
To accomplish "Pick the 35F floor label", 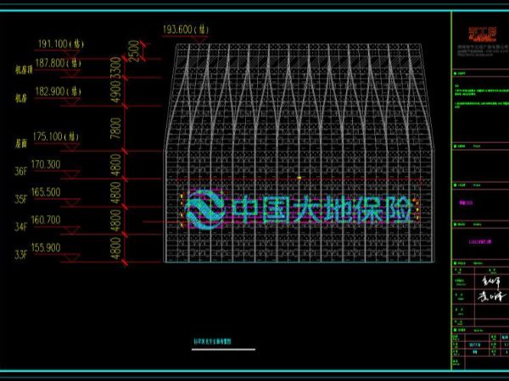I will click(20, 199).
